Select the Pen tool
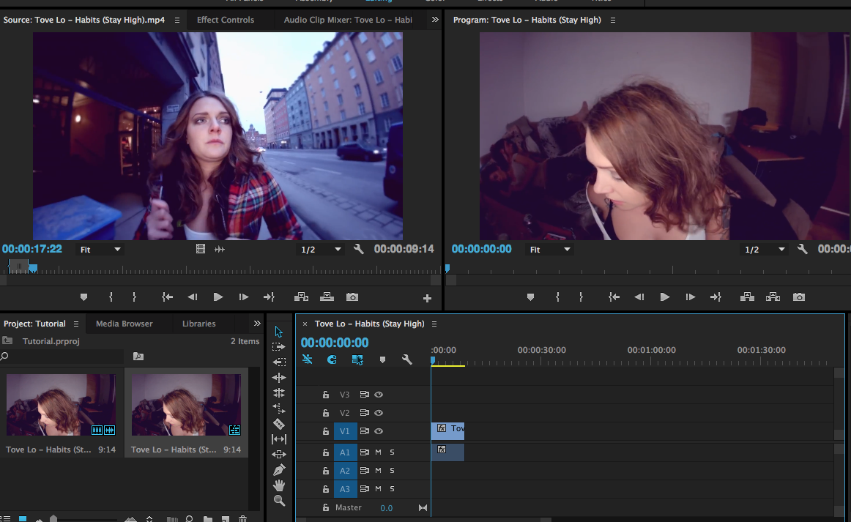The image size is (851, 522). [x=279, y=470]
